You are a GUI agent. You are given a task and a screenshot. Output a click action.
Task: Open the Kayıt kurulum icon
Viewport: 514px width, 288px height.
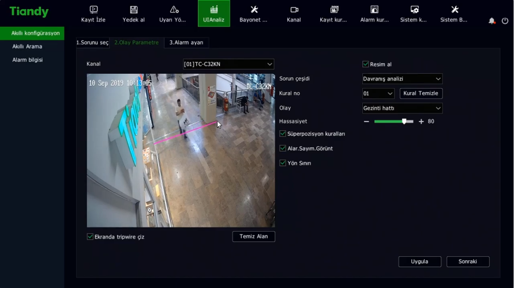(x=334, y=10)
